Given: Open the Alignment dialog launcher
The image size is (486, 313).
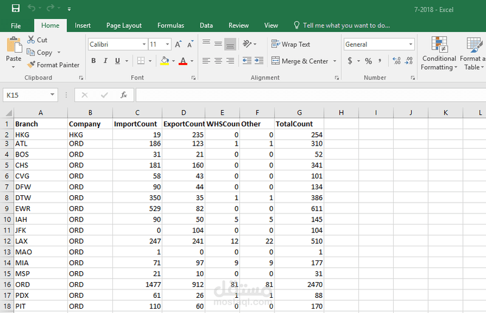Looking at the screenshot, I should pos(337,78).
